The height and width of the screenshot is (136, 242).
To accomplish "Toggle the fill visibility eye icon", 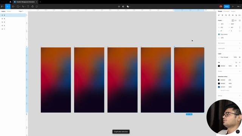I will pyautogui.click(x=236, y=66).
